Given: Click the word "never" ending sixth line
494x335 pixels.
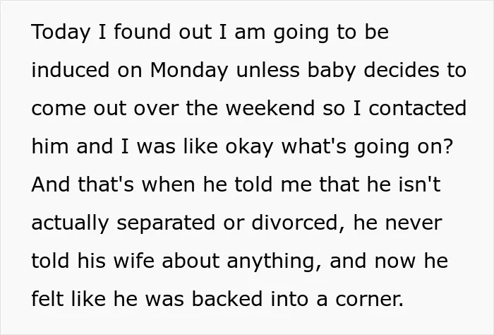Looking at the screenshot, I should 414,223.
